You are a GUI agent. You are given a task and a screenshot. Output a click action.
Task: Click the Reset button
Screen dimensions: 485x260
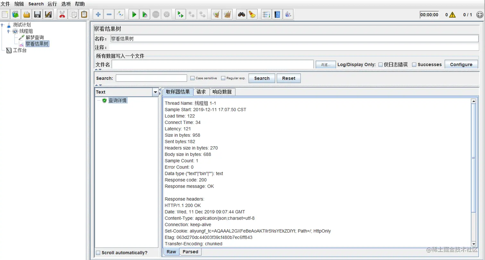[289, 78]
